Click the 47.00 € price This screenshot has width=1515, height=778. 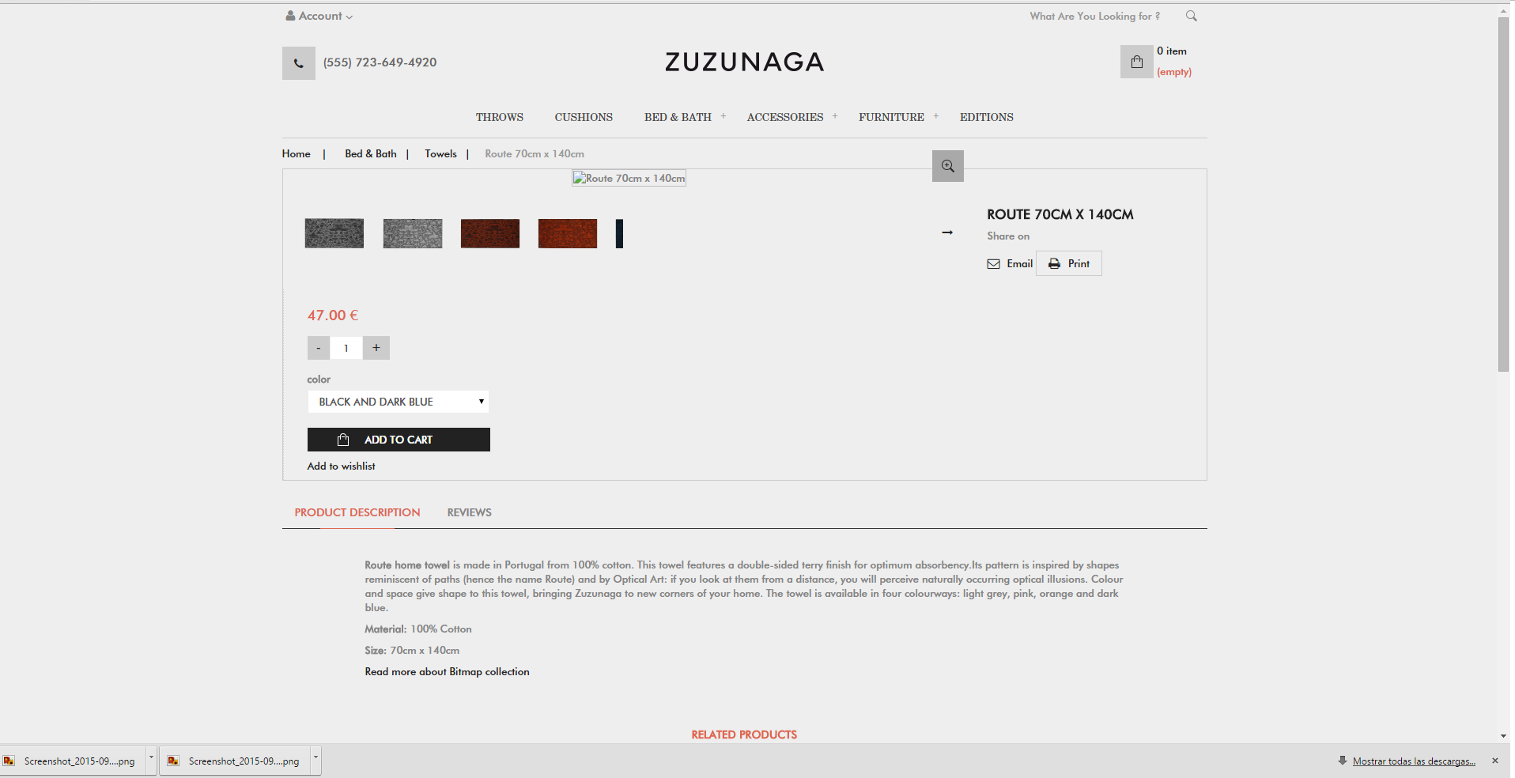[x=333, y=315]
